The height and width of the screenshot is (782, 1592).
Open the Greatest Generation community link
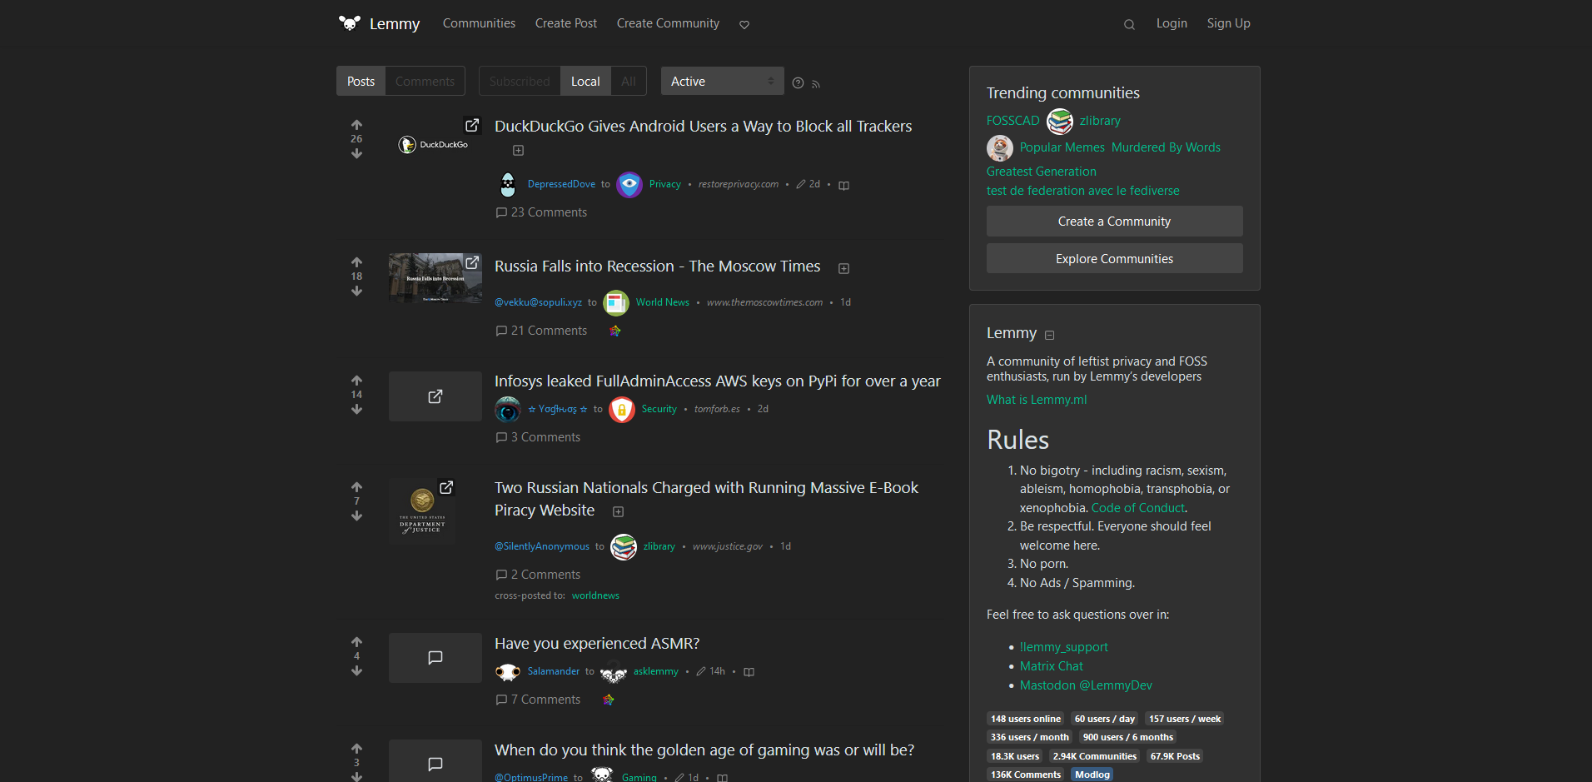tap(1041, 172)
